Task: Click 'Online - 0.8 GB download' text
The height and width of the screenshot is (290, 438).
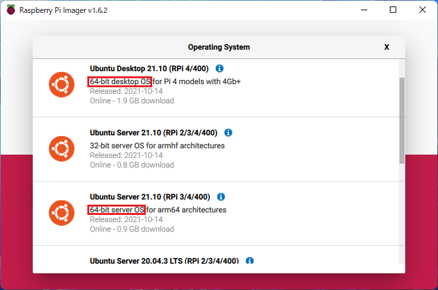Action: click(132, 165)
